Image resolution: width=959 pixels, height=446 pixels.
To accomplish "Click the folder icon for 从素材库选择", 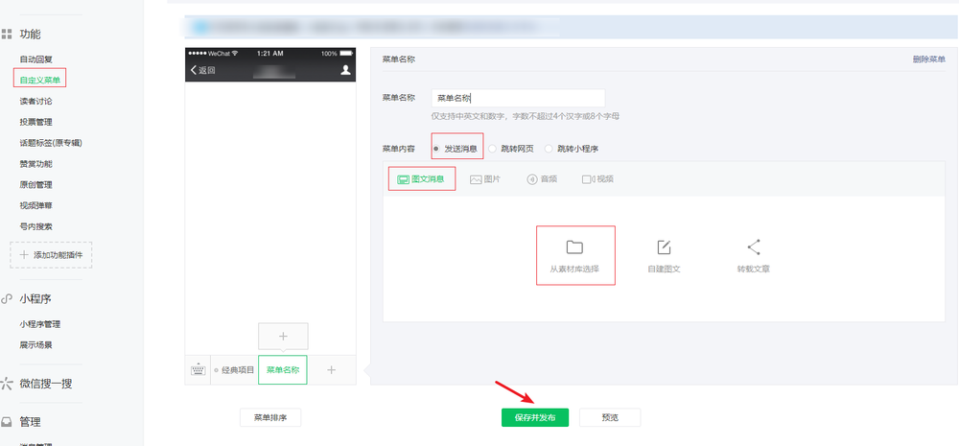I will pyautogui.click(x=574, y=247).
